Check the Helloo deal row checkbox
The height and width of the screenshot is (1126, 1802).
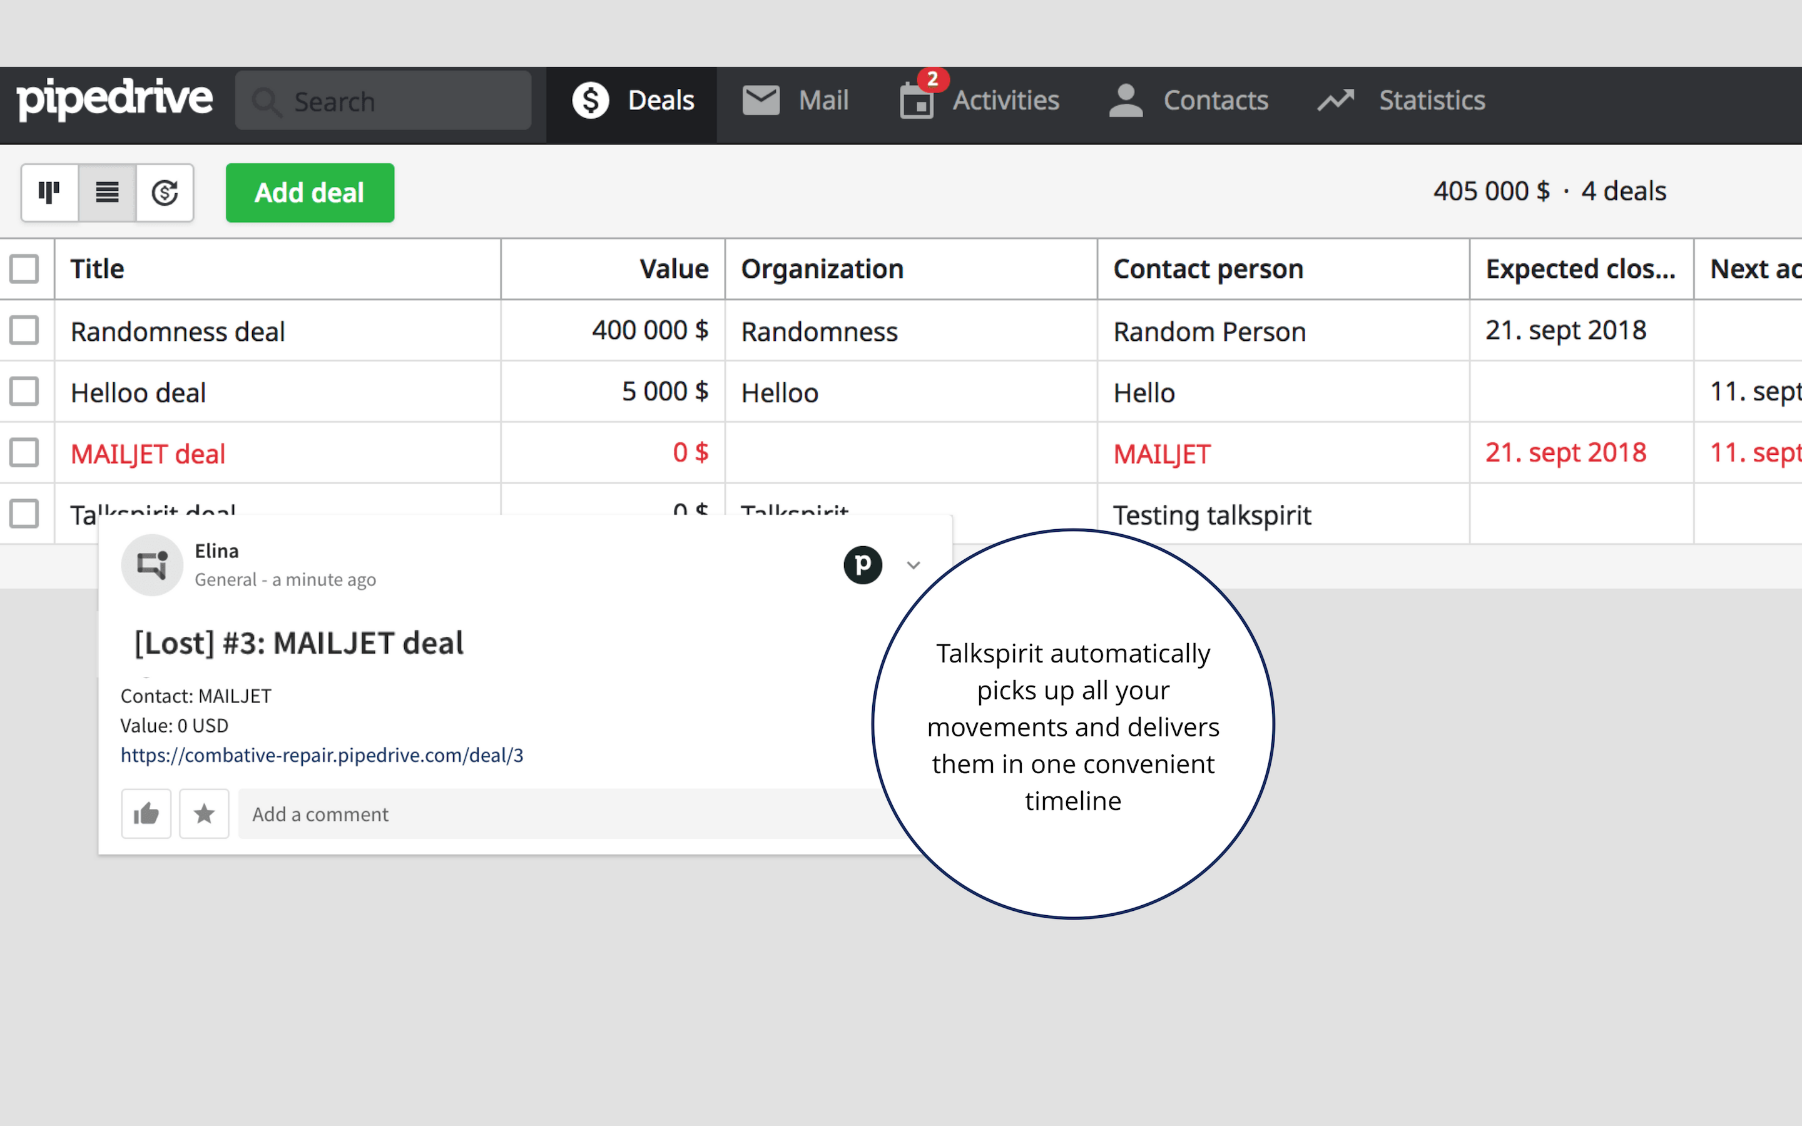[24, 391]
